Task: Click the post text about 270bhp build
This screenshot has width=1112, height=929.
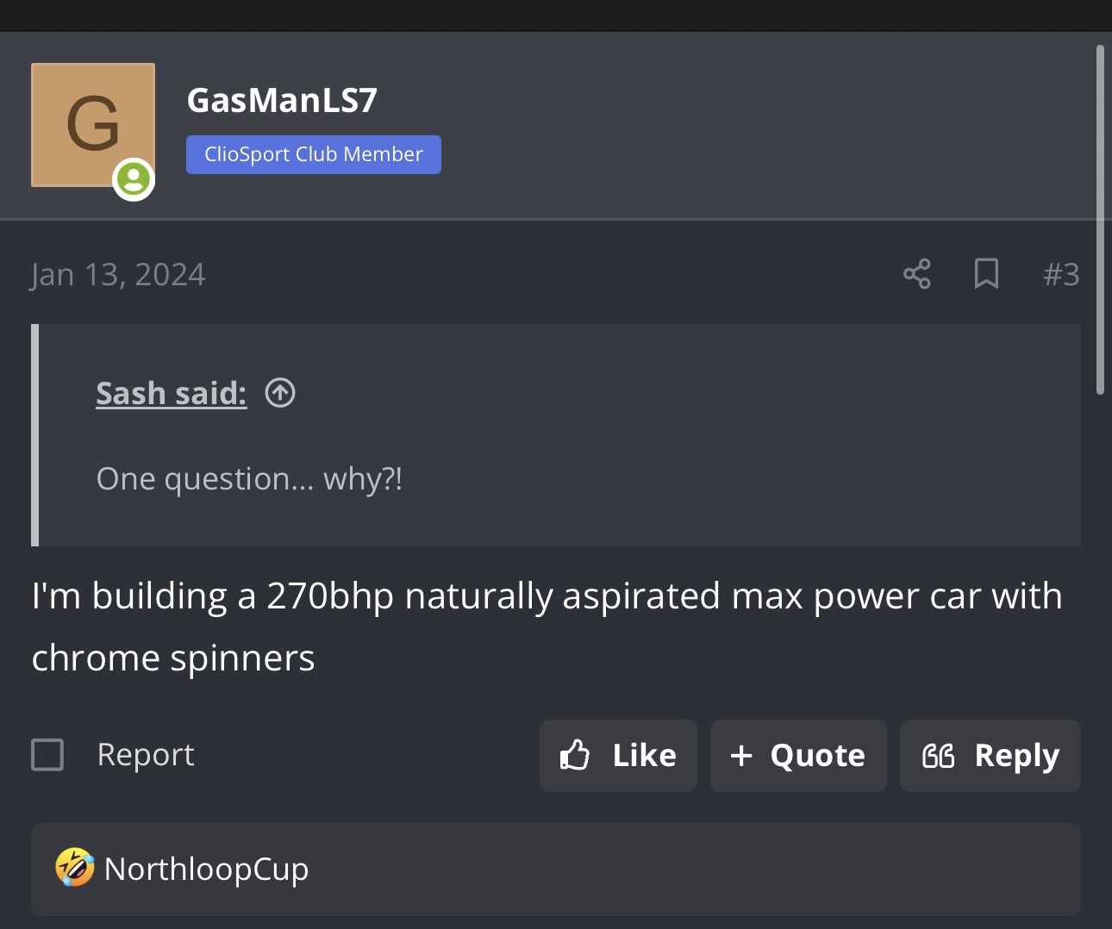Action: [547, 627]
